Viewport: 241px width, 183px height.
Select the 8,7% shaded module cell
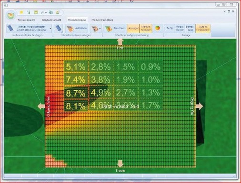(76, 93)
